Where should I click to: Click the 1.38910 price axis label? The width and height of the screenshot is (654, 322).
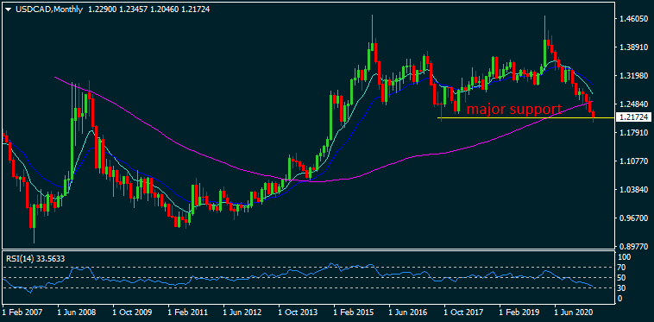[632, 47]
